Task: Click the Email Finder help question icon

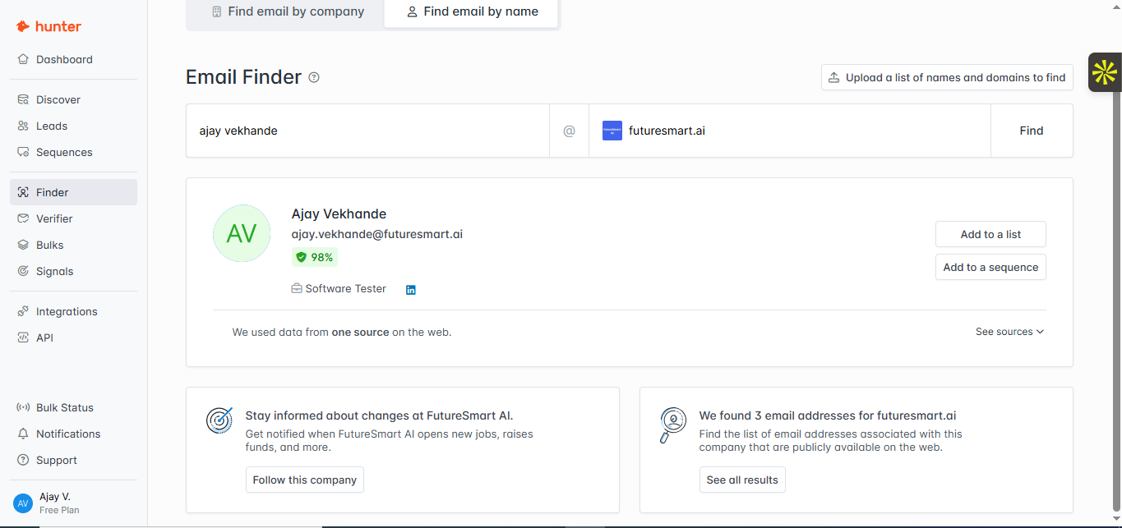Action: tap(314, 77)
